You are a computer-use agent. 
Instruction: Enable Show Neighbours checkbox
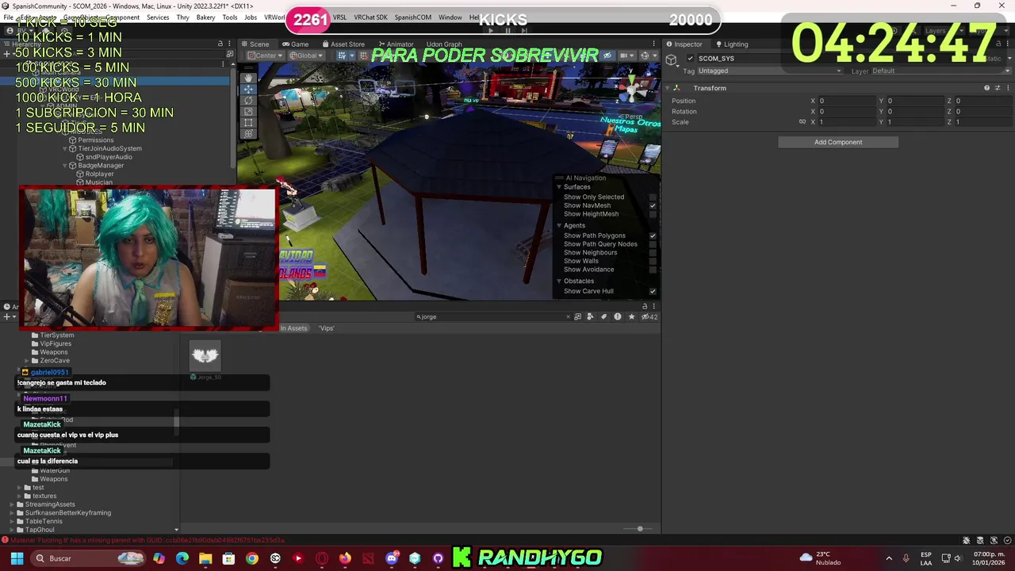(653, 252)
